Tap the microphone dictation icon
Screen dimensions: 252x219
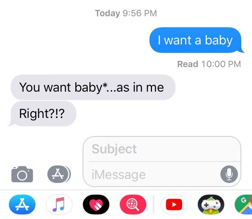[x=229, y=174]
